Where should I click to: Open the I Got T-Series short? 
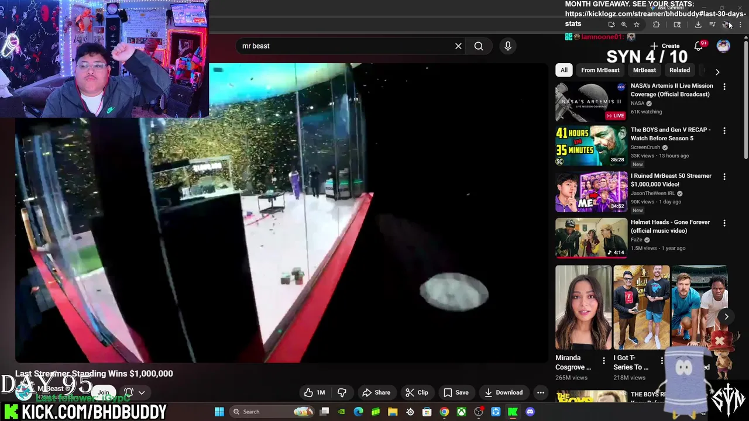(x=641, y=308)
